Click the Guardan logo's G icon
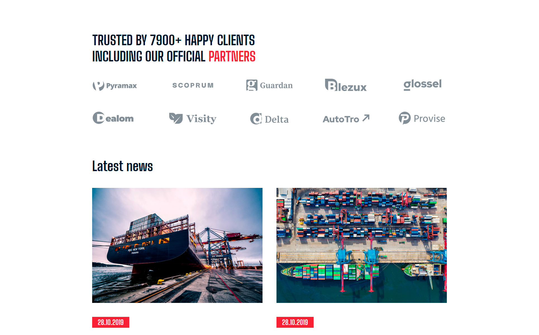Viewport: 539px width, 335px height. [x=252, y=85]
